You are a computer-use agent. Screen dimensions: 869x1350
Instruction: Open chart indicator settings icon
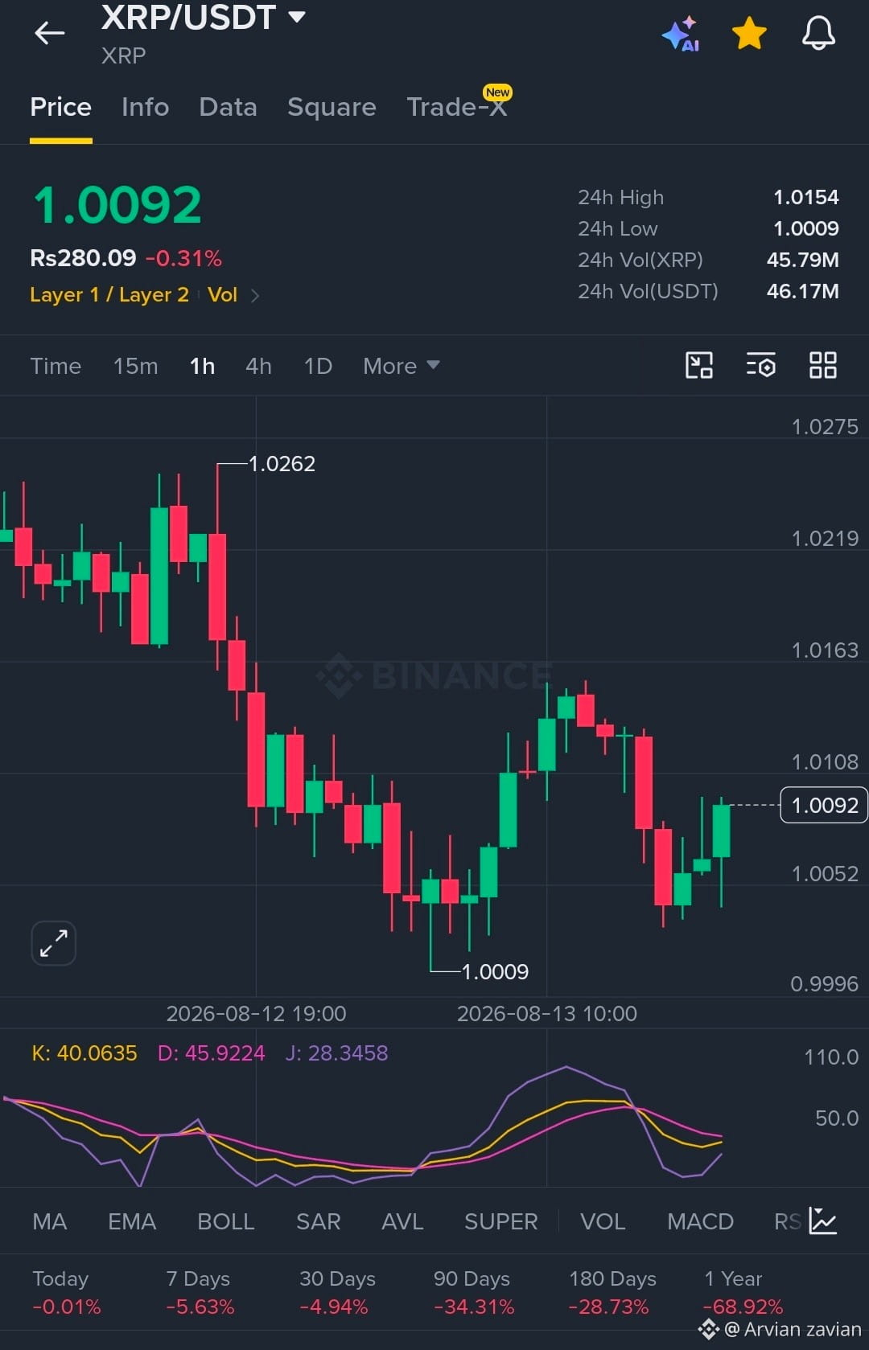coord(760,365)
